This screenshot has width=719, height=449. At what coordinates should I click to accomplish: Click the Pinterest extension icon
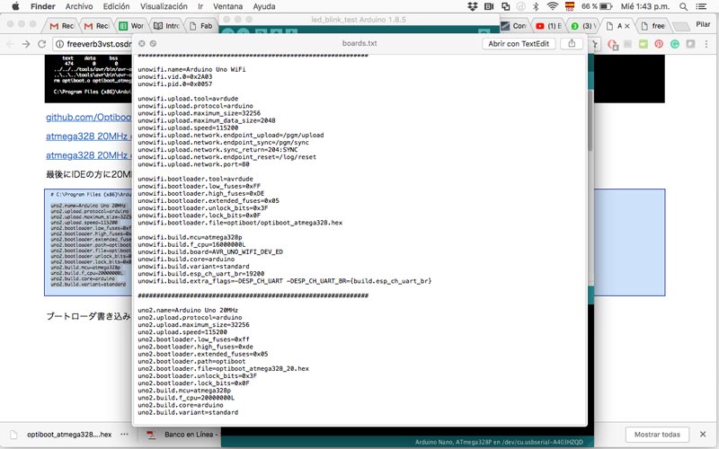(x=659, y=44)
